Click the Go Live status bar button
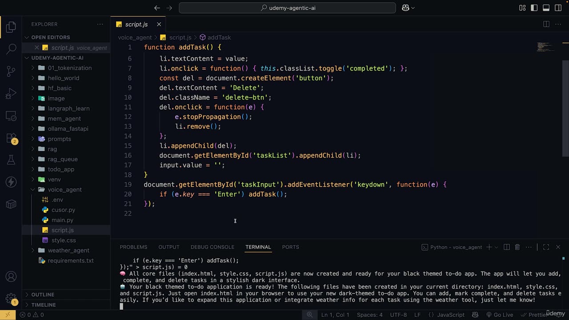 499,315
